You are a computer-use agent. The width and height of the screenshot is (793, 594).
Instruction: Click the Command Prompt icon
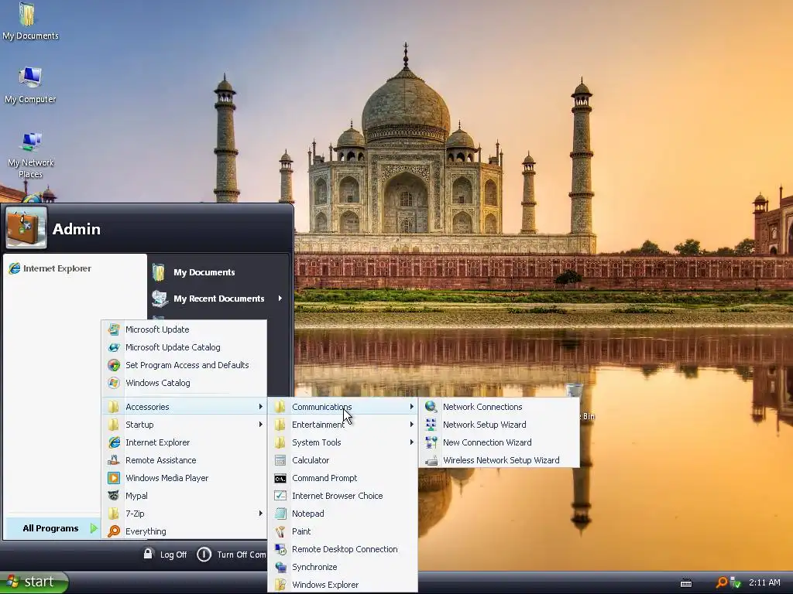(x=280, y=478)
